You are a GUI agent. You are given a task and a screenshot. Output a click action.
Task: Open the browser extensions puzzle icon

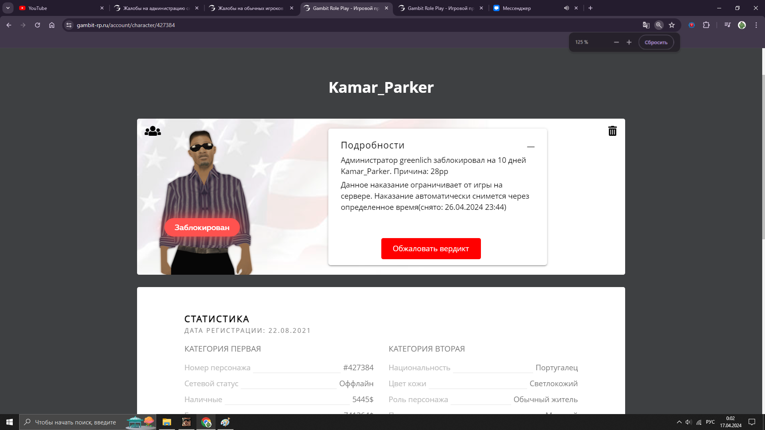coord(706,25)
